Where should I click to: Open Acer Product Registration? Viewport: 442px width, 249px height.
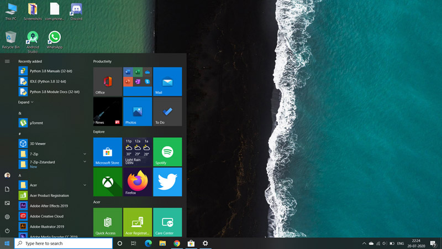click(52, 195)
